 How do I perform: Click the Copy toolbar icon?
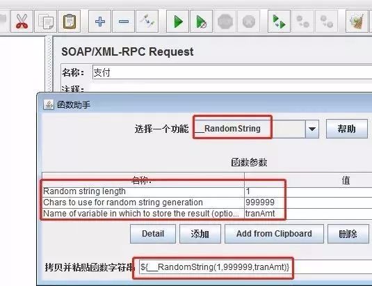click(x=46, y=22)
